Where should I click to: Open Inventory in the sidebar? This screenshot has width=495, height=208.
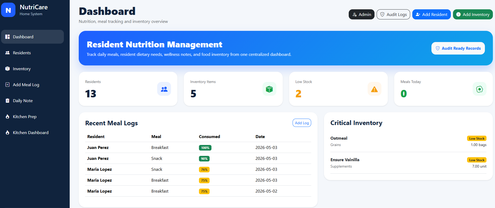click(x=32, y=69)
